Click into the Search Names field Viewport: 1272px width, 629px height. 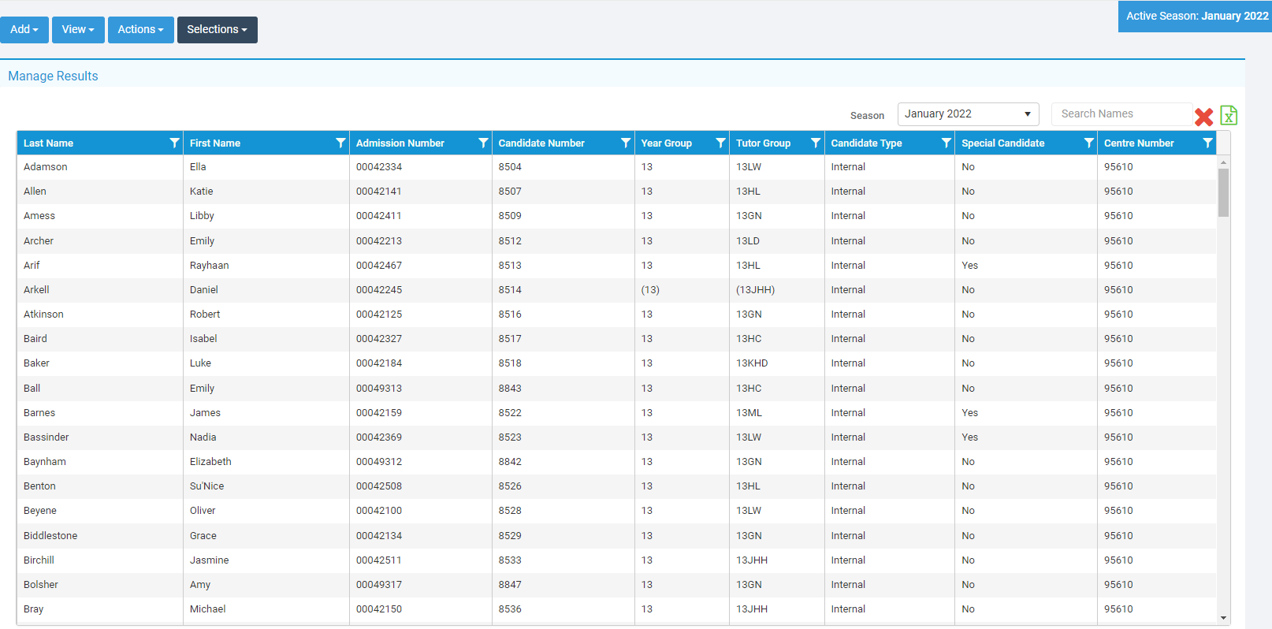pyautogui.click(x=1121, y=114)
